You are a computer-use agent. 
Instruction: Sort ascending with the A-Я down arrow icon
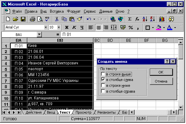(145, 19)
